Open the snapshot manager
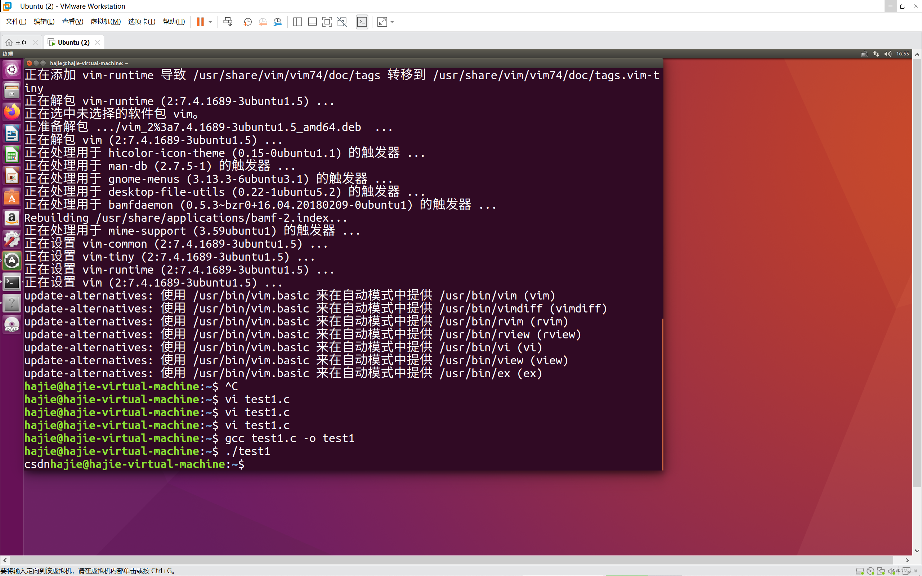The height and width of the screenshot is (576, 922). 278,22
